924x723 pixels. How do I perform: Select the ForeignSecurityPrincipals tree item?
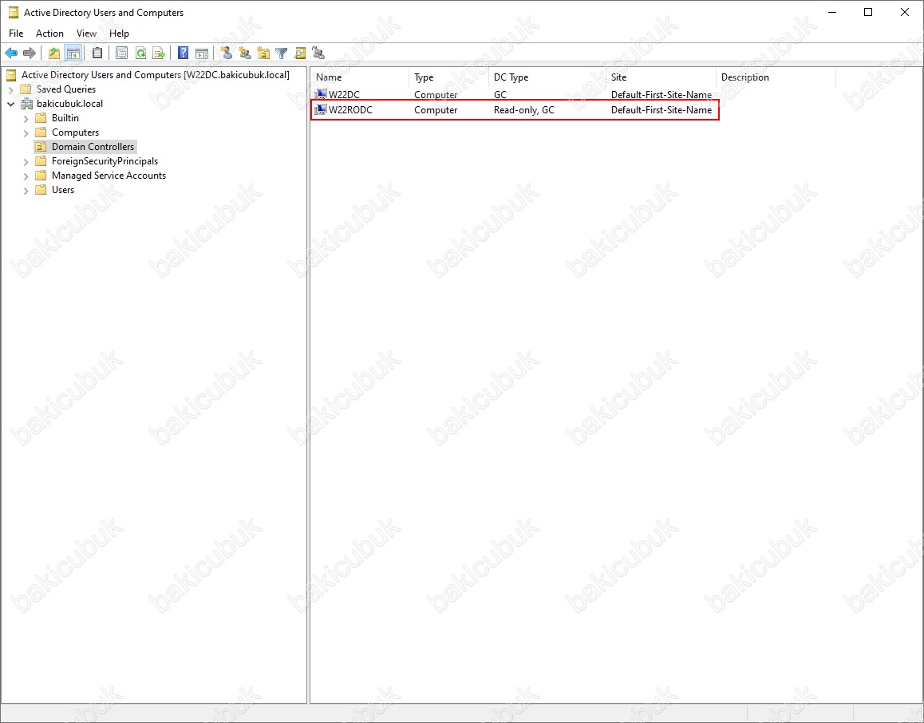(105, 161)
